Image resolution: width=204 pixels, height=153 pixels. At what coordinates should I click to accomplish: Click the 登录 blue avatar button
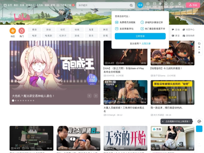click(x=140, y=5)
